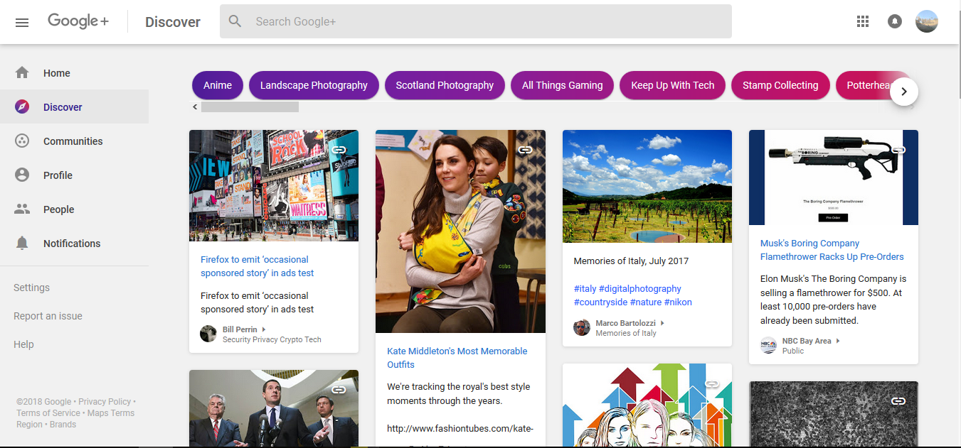Select the All Things Gaming chip
Viewport: 961px width, 448px height.
[x=562, y=85]
